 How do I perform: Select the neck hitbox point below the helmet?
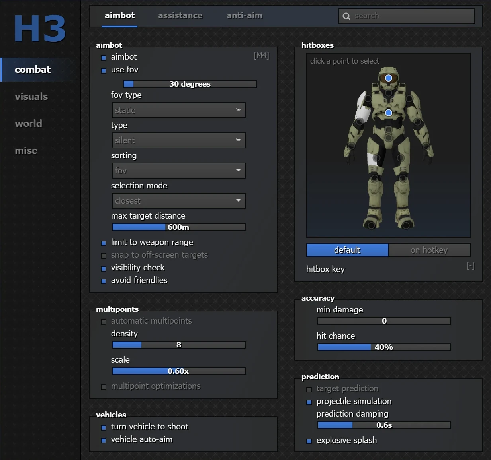[x=389, y=93]
